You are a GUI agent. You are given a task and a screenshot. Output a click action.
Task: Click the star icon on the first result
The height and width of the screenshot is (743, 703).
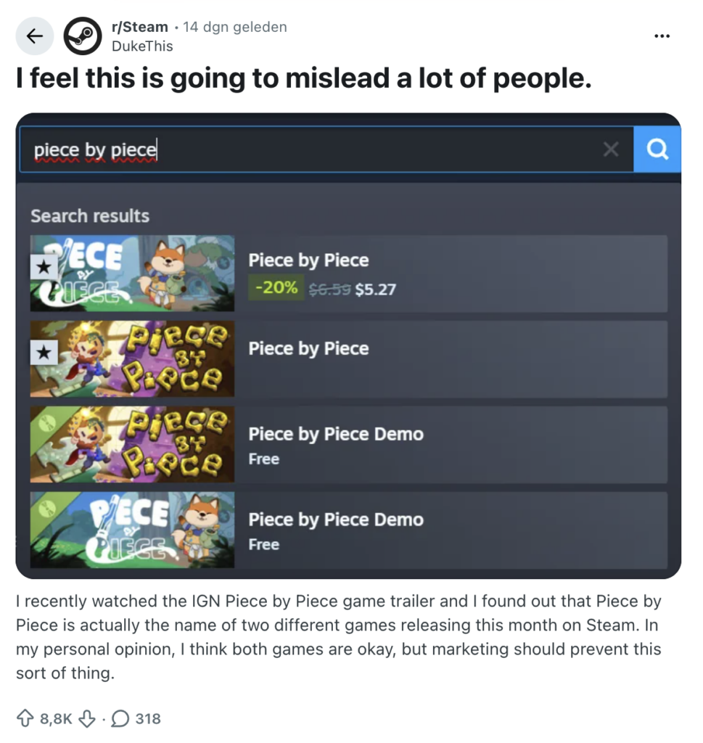tap(44, 267)
